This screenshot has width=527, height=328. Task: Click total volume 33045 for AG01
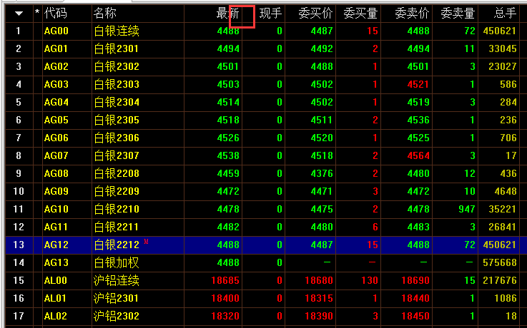click(503, 49)
